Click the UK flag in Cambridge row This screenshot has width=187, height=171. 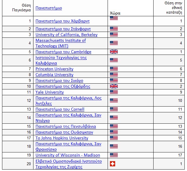click(x=114, y=52)
